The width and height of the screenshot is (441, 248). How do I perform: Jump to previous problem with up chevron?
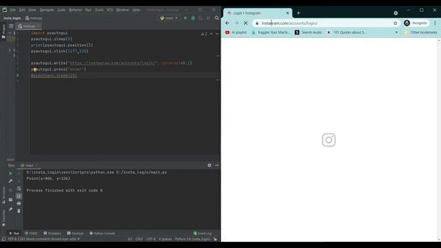pyautogui.click(x=212, y=34)
